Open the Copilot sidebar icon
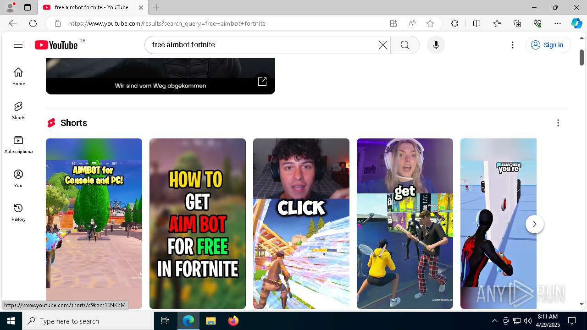The width and height of the screenshot is (587, 330). [577, 23]
